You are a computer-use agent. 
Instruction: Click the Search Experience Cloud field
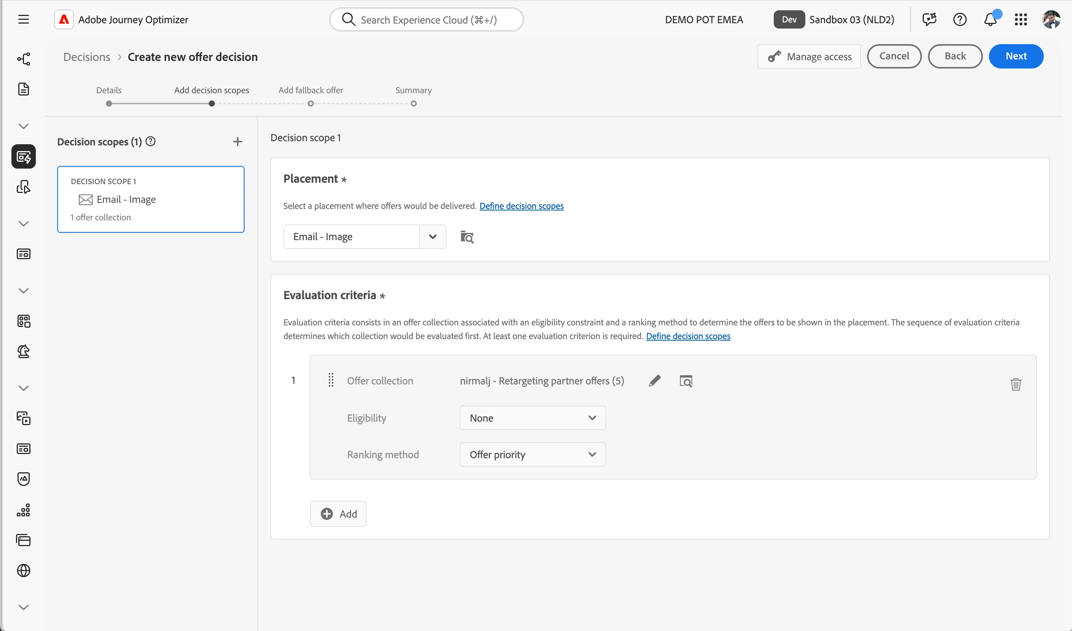(x=426, y=19)
